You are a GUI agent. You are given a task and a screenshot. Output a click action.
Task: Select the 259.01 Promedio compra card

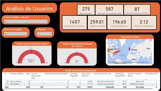coord(97,22)
